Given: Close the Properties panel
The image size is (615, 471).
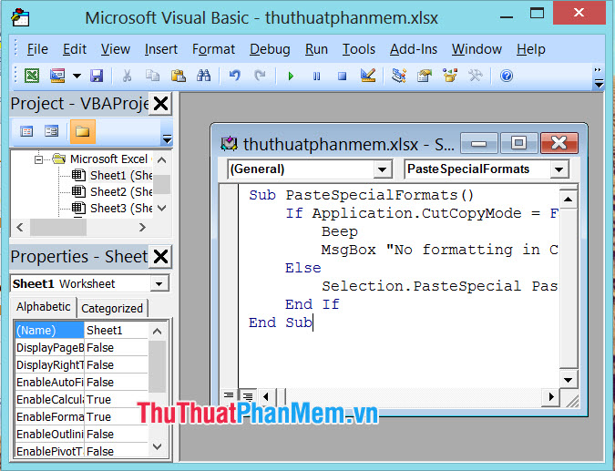Looking at the screenshot, I should (160, 257).
